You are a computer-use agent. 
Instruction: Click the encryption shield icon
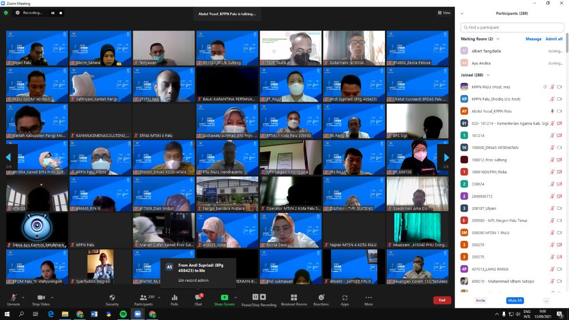tap(6, 13)
